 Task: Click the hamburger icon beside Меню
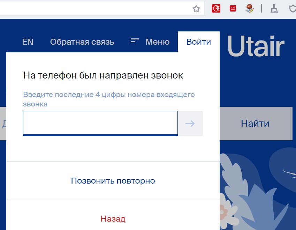pyautogui.click(x=134, y=41)
